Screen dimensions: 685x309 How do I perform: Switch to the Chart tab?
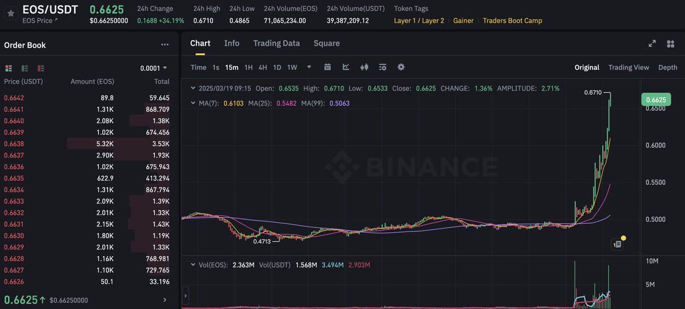(x=200, y=43)
